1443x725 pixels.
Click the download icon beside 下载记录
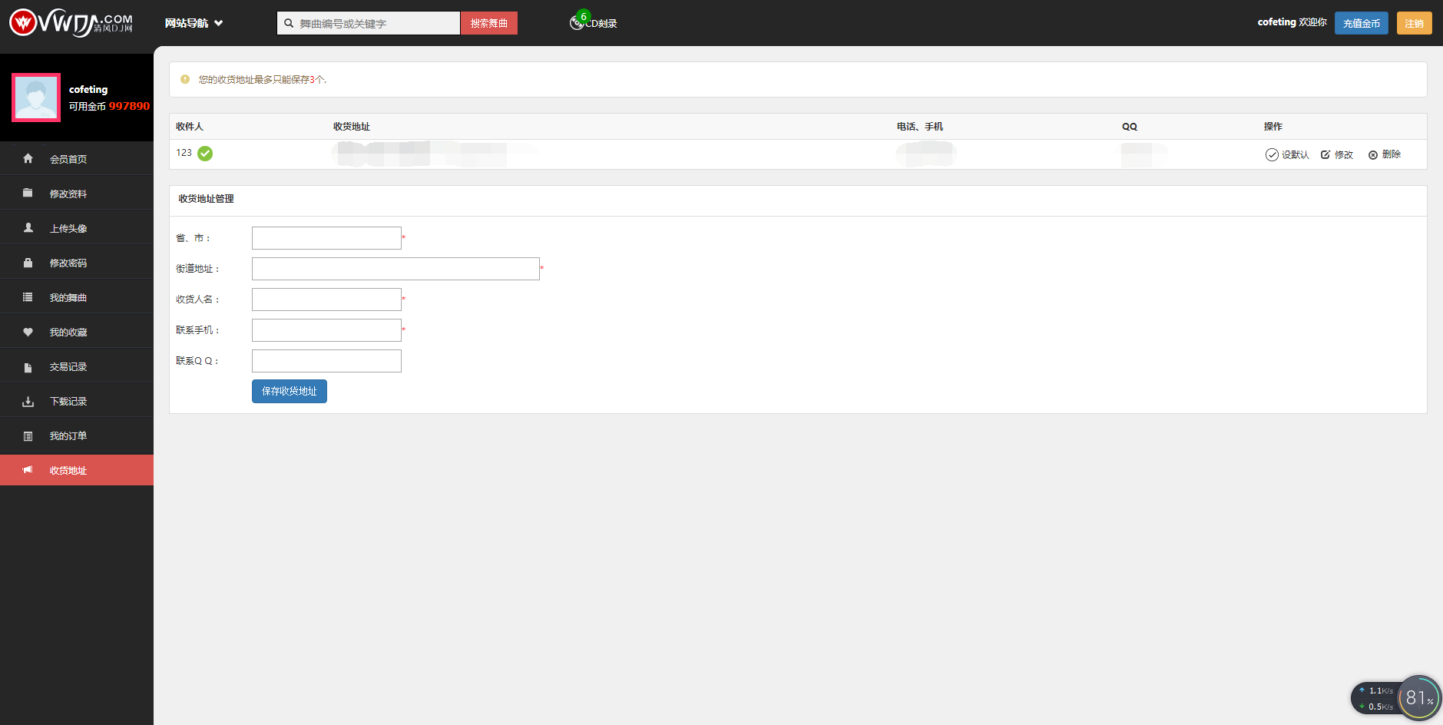click(28, 402)
